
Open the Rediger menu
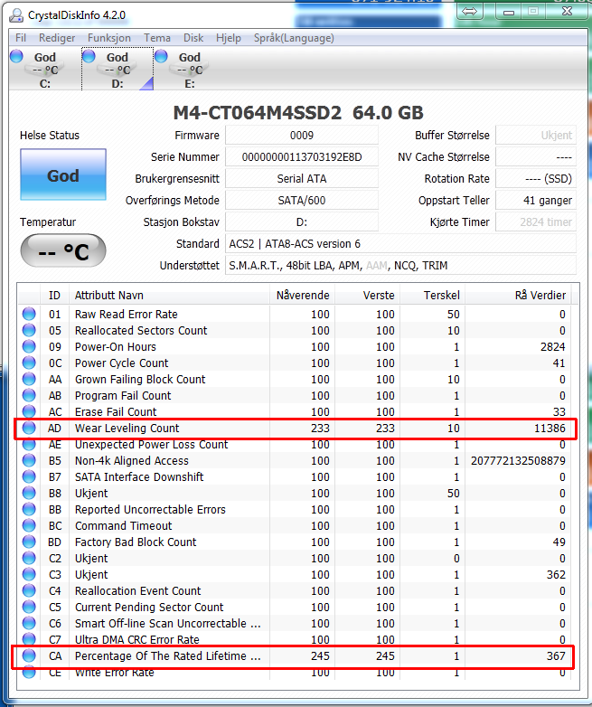[x=57, y=38]
